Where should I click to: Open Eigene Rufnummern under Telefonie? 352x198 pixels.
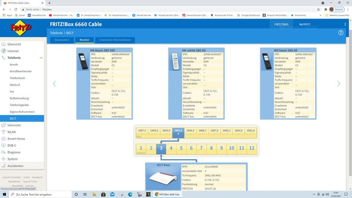pos(22,112)
